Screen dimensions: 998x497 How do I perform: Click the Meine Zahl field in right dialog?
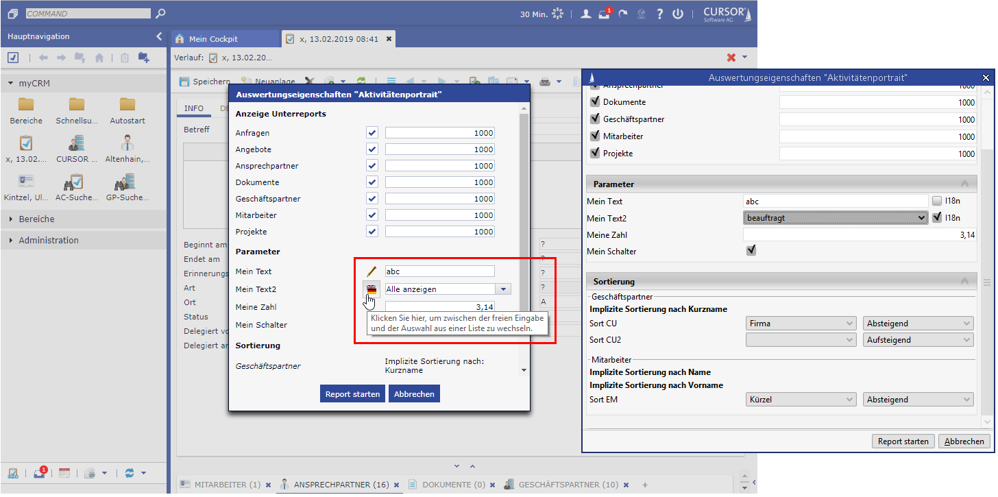pos(860,235)
